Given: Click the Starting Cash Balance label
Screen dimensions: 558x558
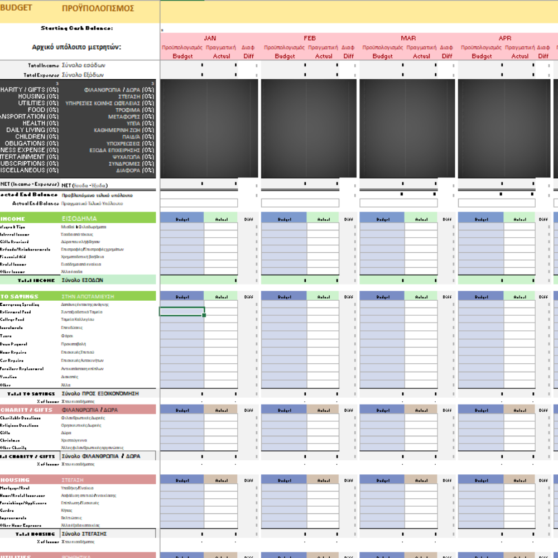Looking at the screenshot, I should pos(77,28).
